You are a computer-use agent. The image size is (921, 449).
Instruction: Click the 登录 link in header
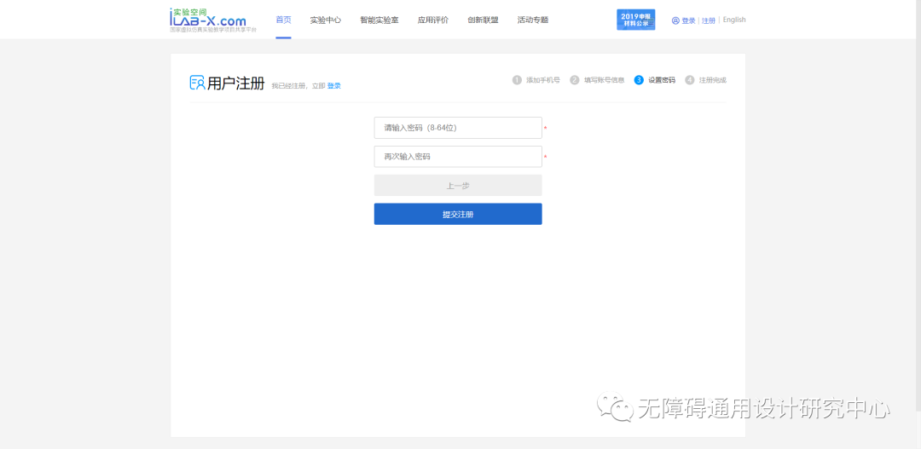click(688, 20)
